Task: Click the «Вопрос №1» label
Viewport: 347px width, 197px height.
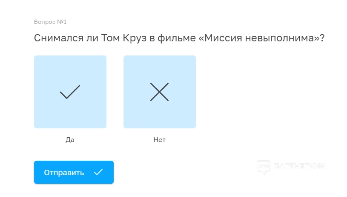Action: click(50, 22)
